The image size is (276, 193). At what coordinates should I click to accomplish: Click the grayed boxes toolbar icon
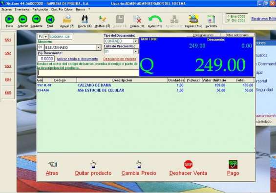pos(174,19)
